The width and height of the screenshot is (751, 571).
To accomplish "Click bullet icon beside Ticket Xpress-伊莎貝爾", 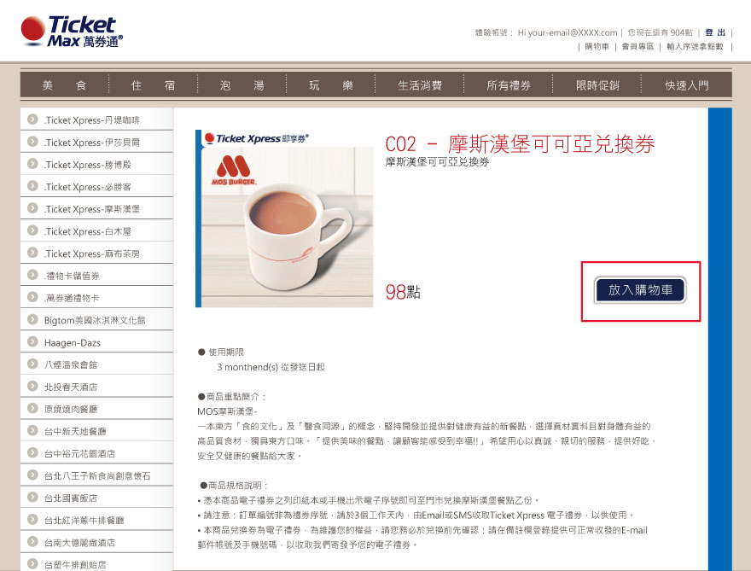I will click(x=32, y=142).
